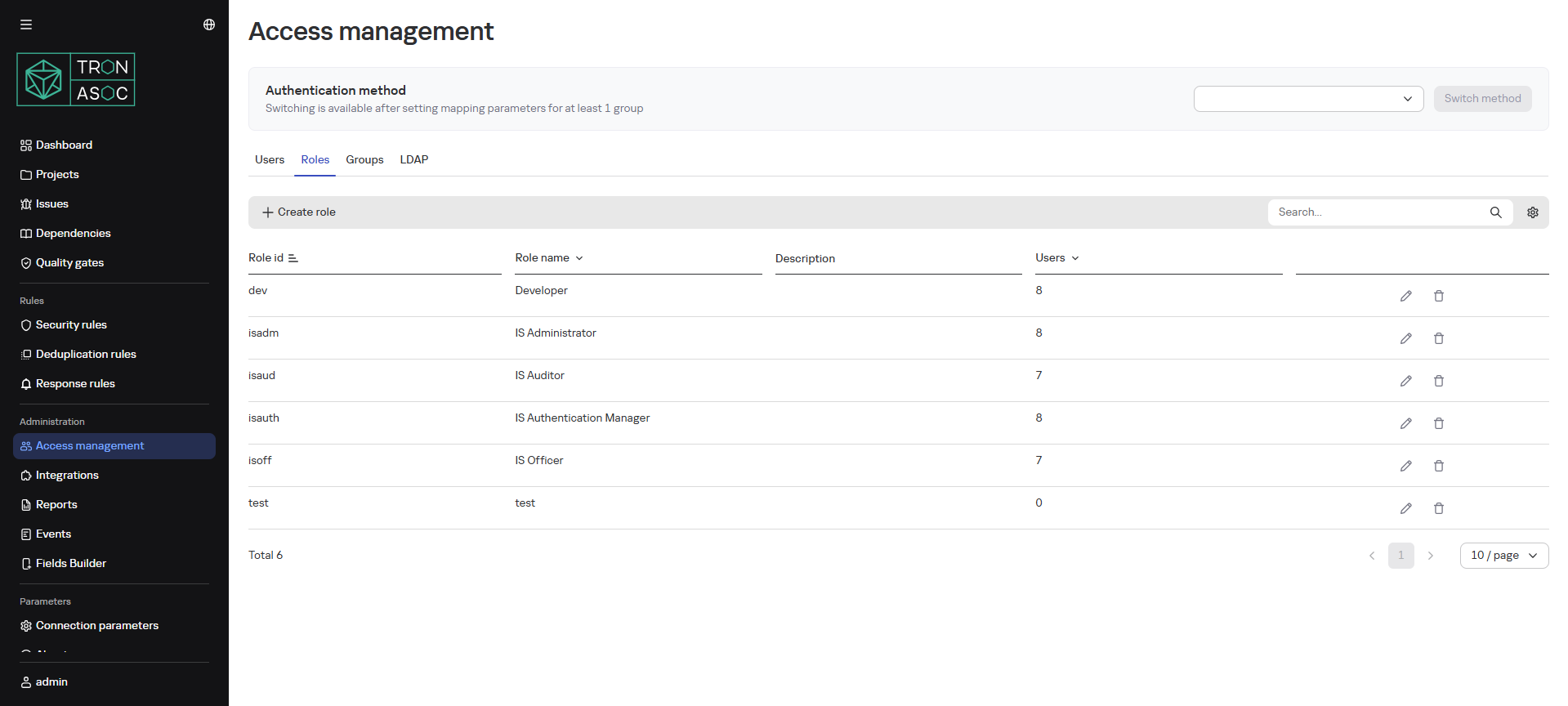
Task: Delete the test role with the trash icon
Action: (x=1438, y=508)
